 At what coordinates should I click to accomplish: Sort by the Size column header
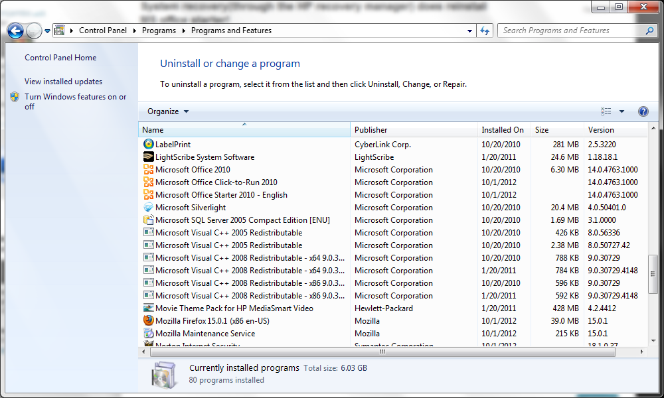pos(557,130)
